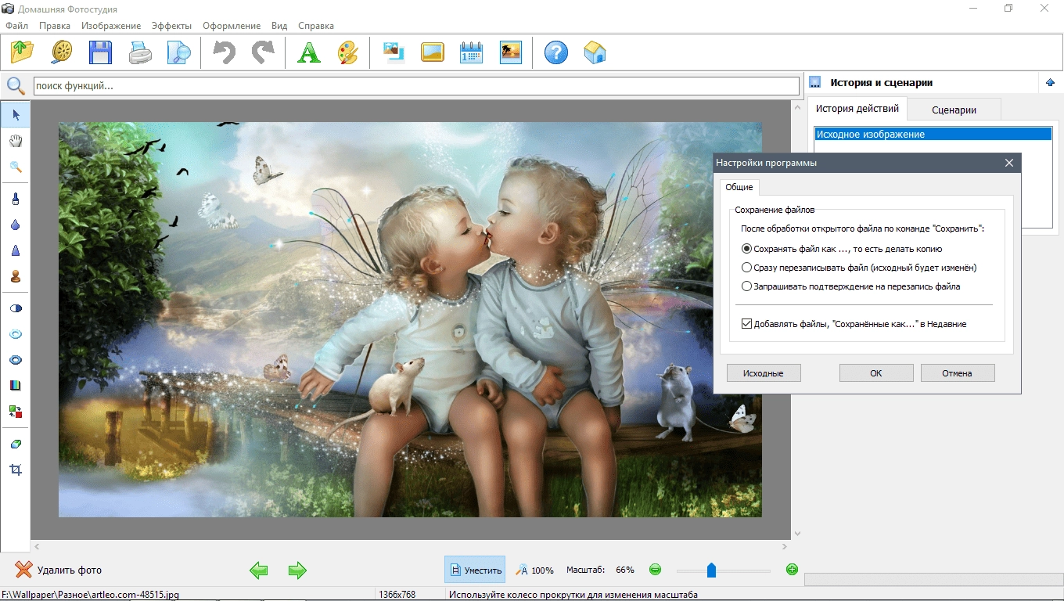
Task: Click the Отмена button
Action: pos(958,373)
